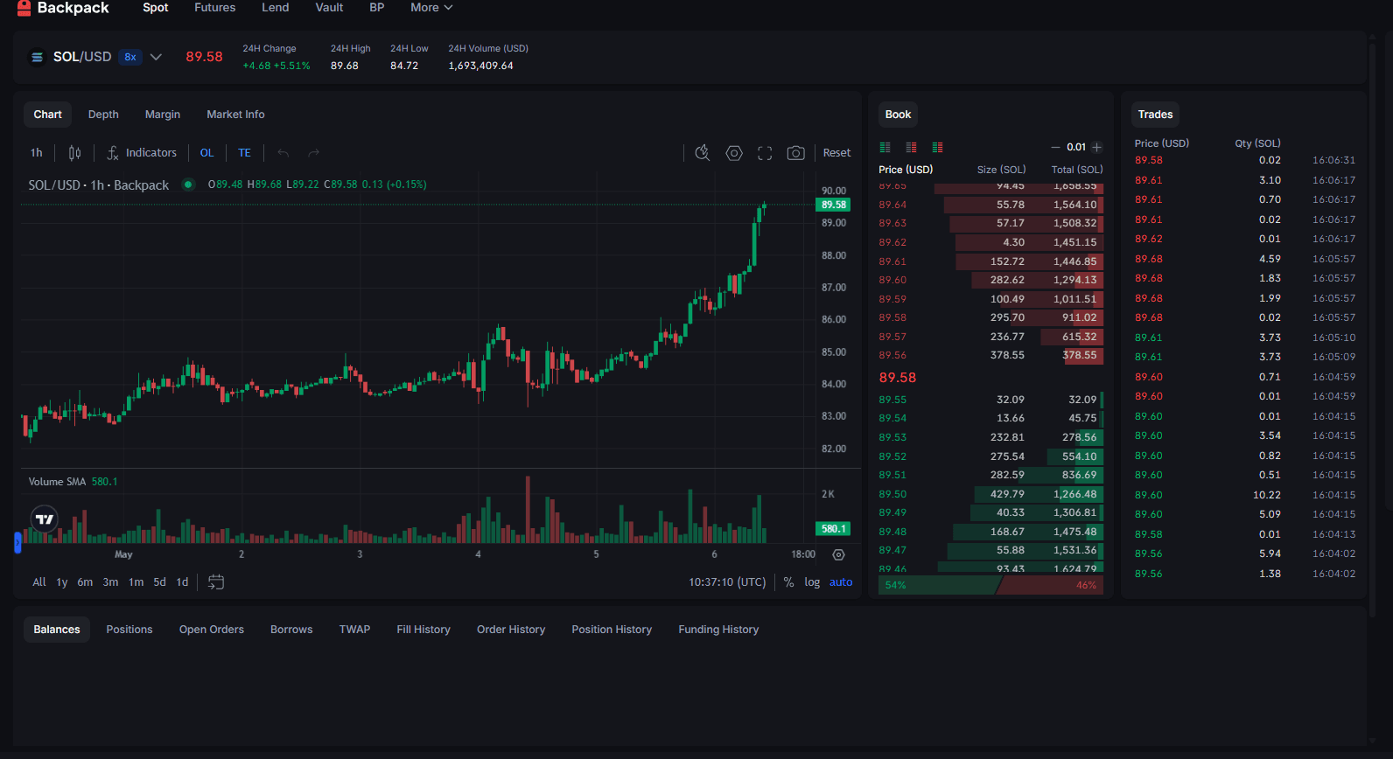Open the Funding History tab
This screenshot has height=759, width=1393.
coord(718,630)
